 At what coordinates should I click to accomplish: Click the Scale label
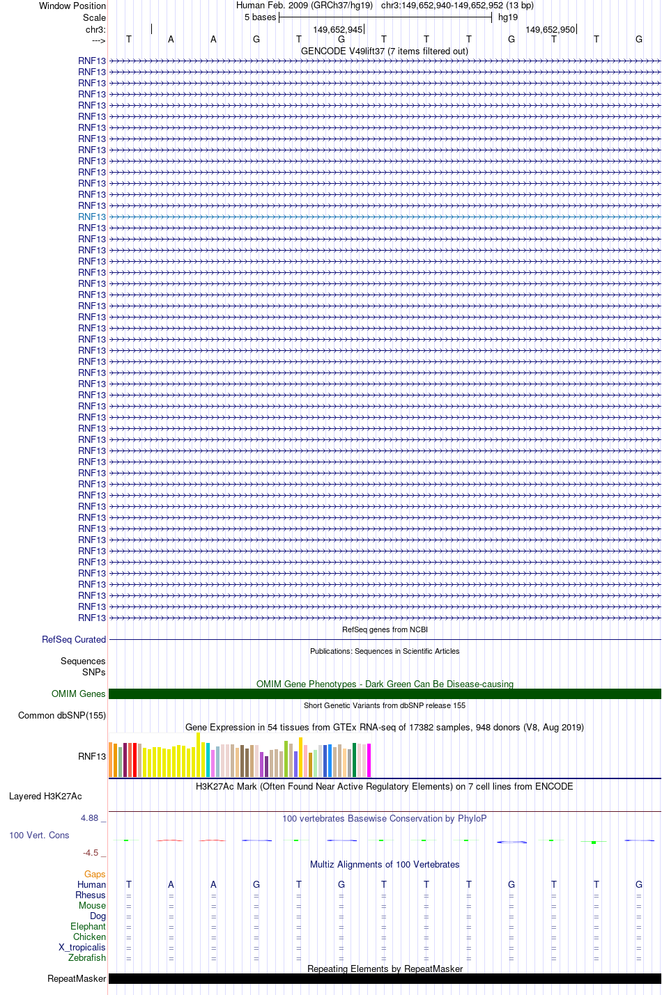(x=95, y=17)
